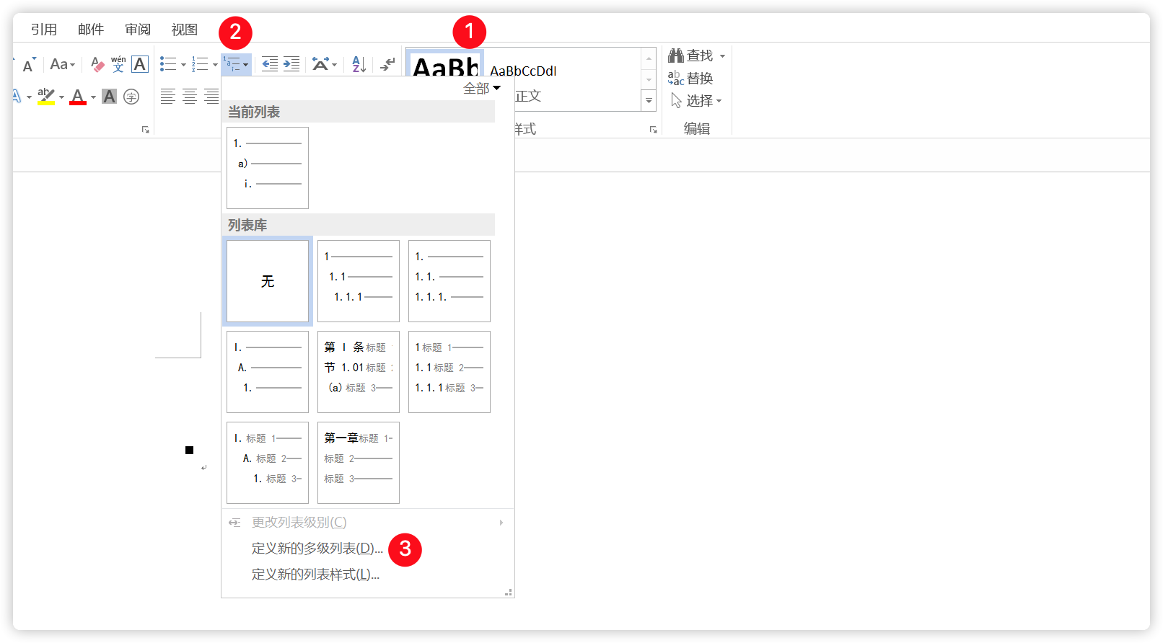Open 更改列表级别(C) submenu

point(367,523)
